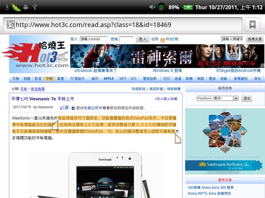
Task: Select the 家電劇院 navigation tab
Action: click(x=240, y=79)
